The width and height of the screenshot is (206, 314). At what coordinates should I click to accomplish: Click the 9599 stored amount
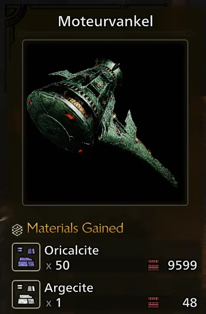coord(182,265)
